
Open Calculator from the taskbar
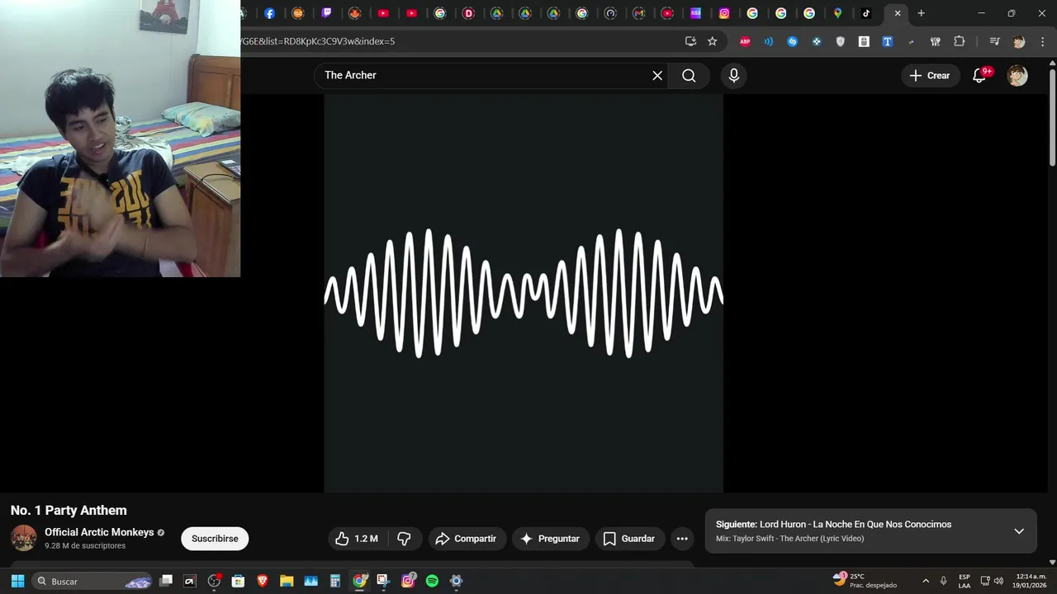[x=335, y=581]
